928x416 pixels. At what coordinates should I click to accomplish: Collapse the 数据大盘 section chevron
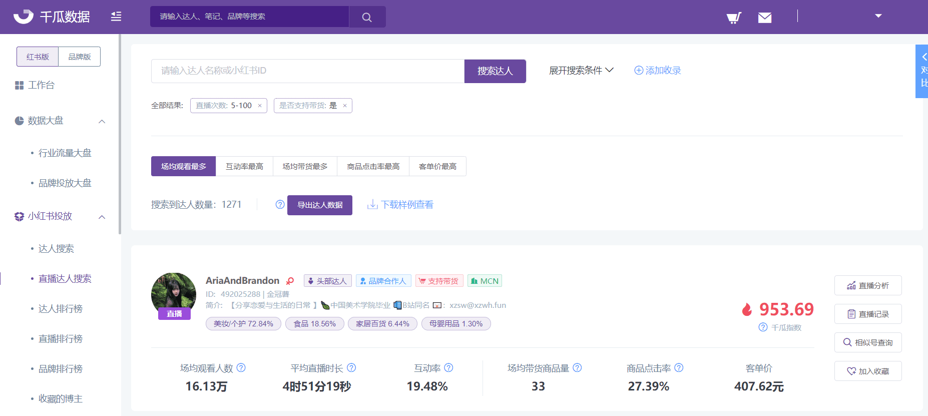pos(102,121)
